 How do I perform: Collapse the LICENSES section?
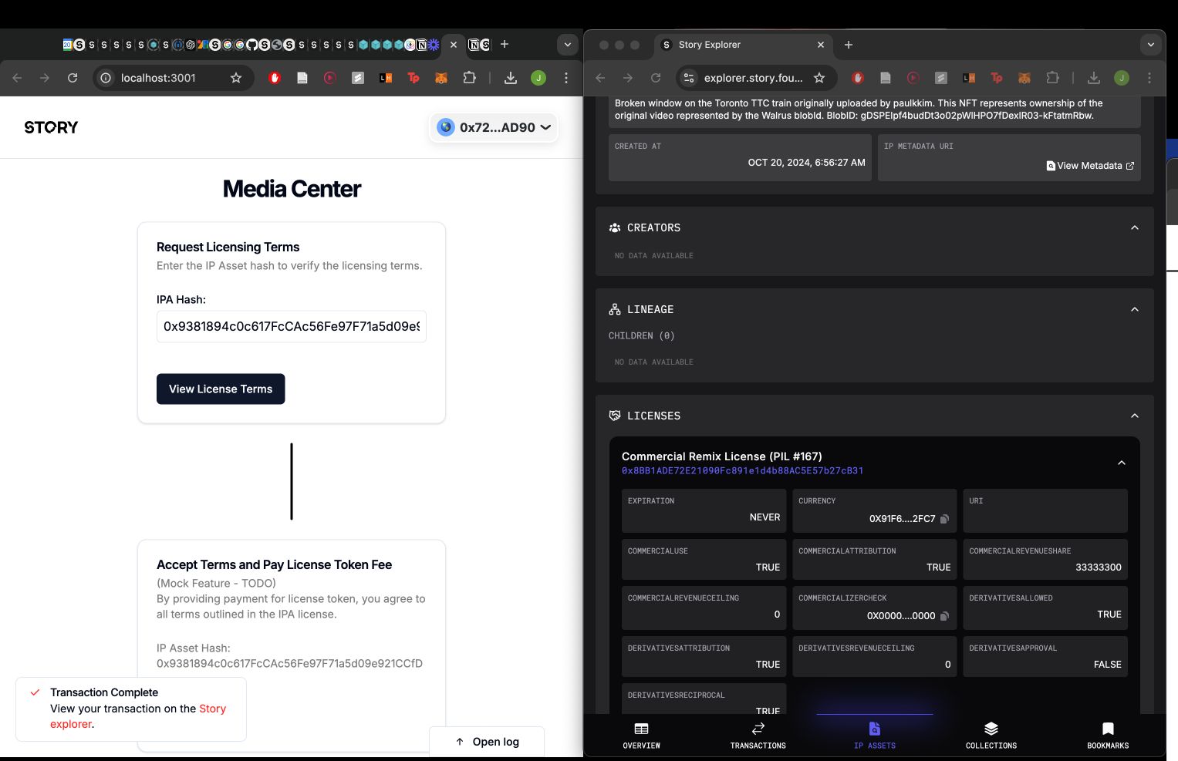(1135, 416)
